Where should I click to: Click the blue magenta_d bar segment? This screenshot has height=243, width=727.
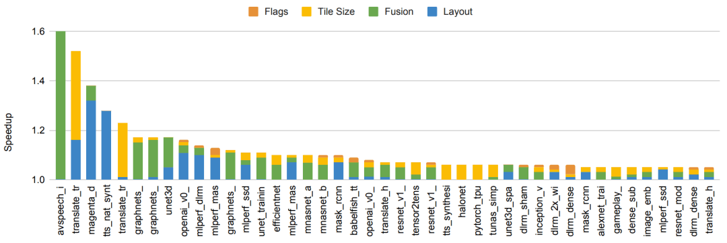(92, 140)
